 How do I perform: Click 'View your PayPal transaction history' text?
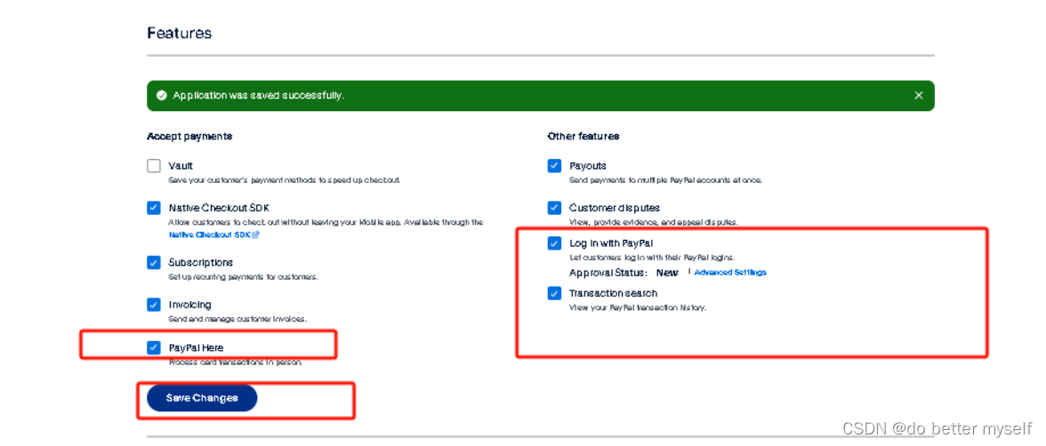click(x=637, y=308)
